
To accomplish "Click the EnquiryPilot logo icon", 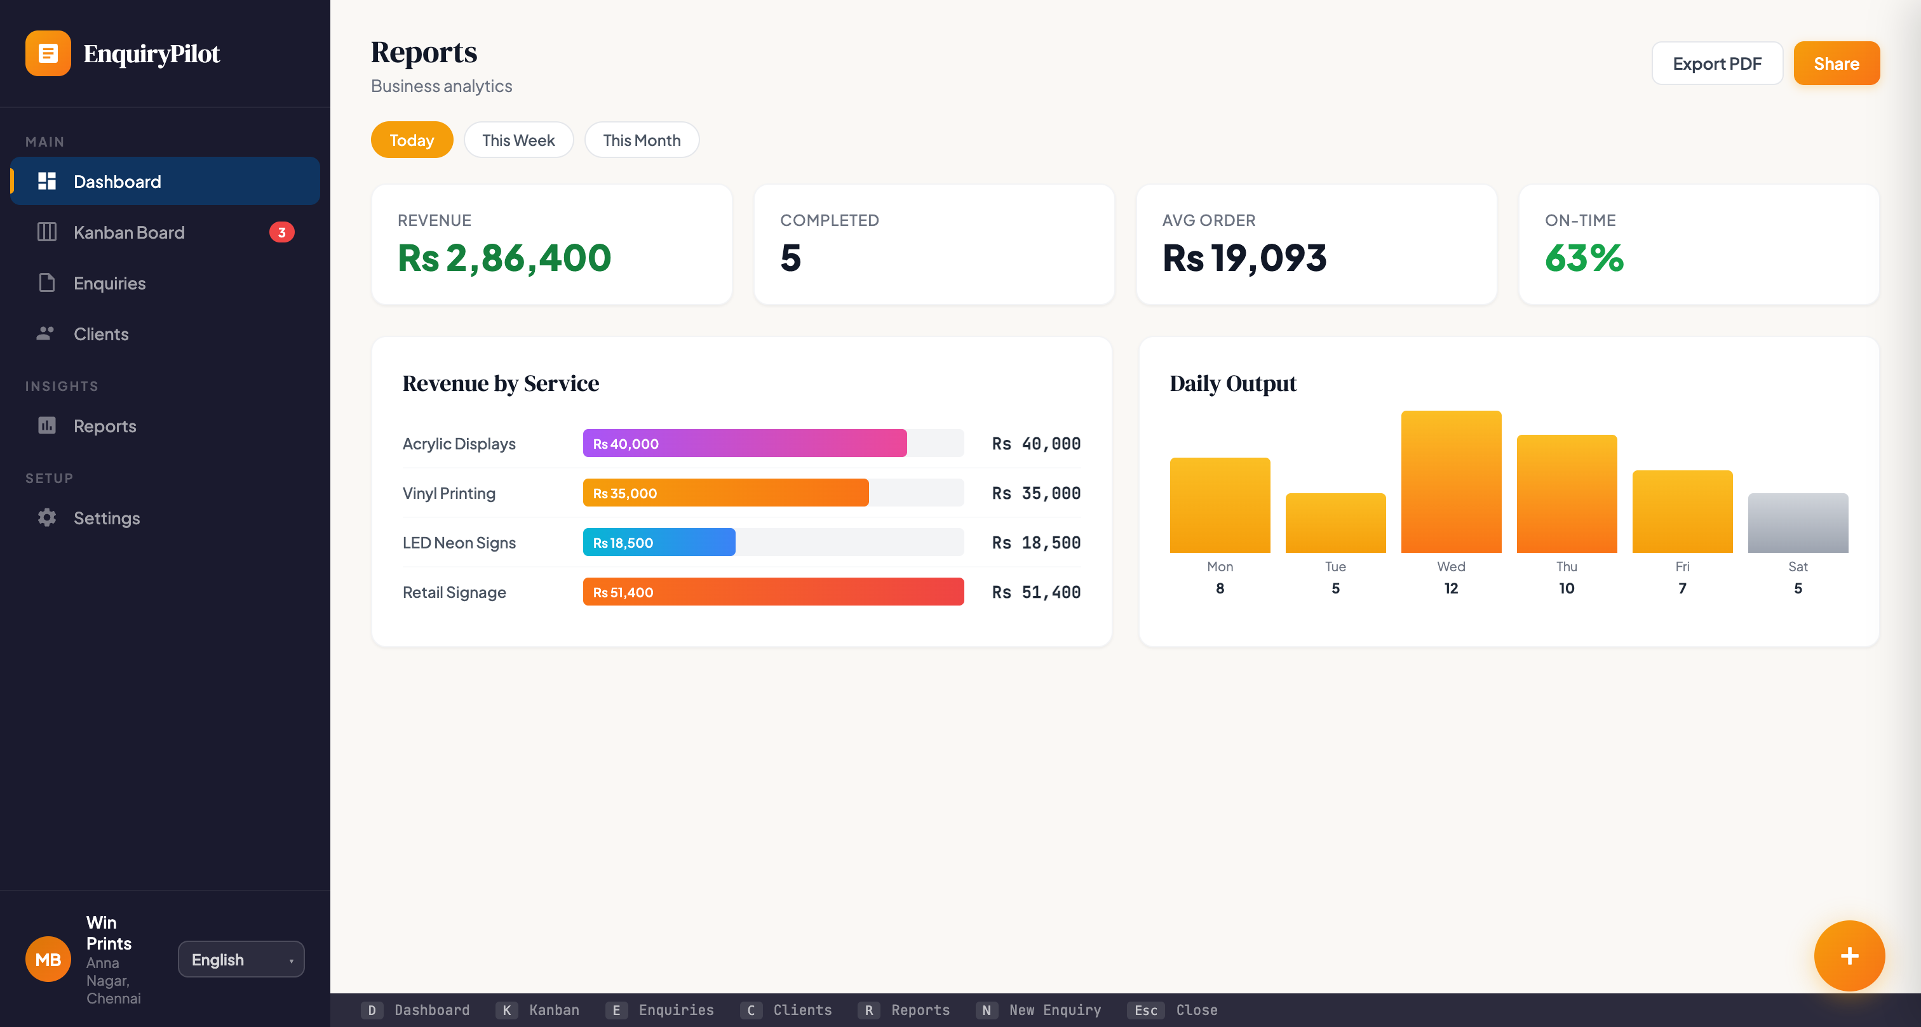I will pyautogui.click(x=48, y=53).
